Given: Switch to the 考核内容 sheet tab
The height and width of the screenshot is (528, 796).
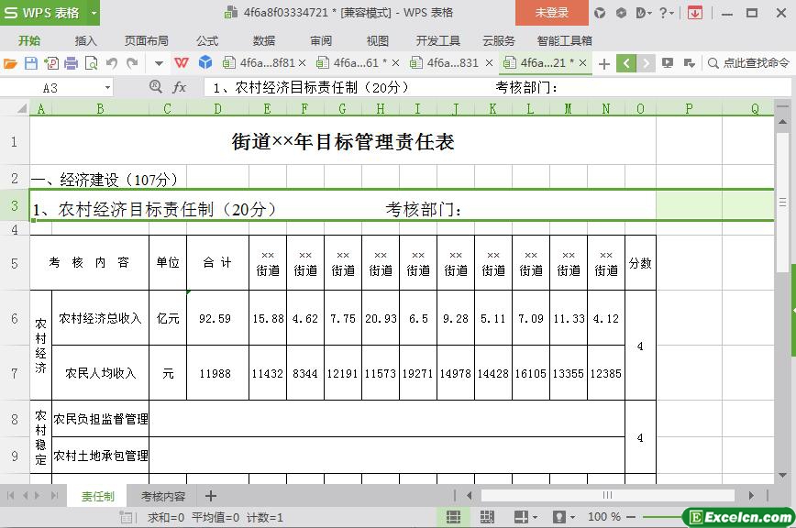Looking at the screenshot, I should click(162, 496).
